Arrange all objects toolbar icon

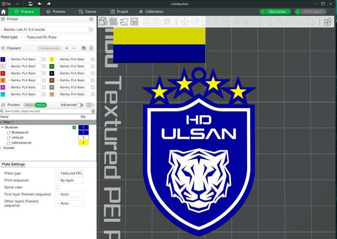point(134,21)
